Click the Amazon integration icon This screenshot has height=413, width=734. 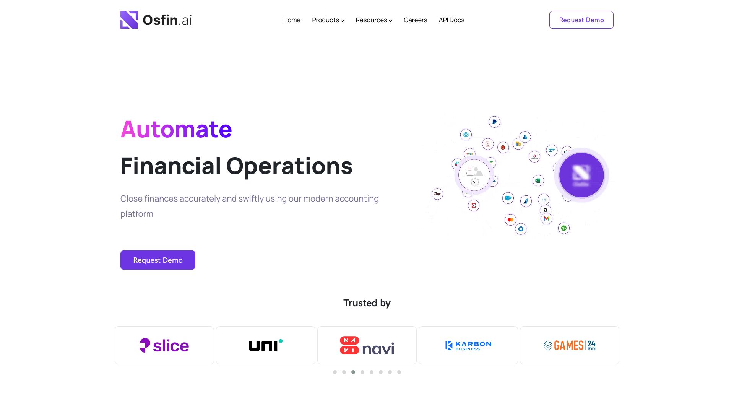point(546,210)
